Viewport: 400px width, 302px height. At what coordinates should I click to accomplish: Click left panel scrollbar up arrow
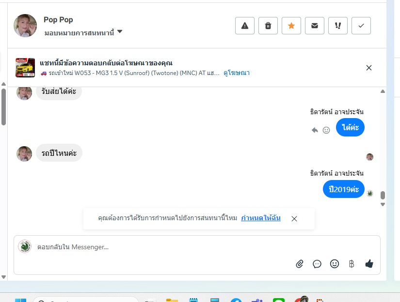[x=3, y=84]
